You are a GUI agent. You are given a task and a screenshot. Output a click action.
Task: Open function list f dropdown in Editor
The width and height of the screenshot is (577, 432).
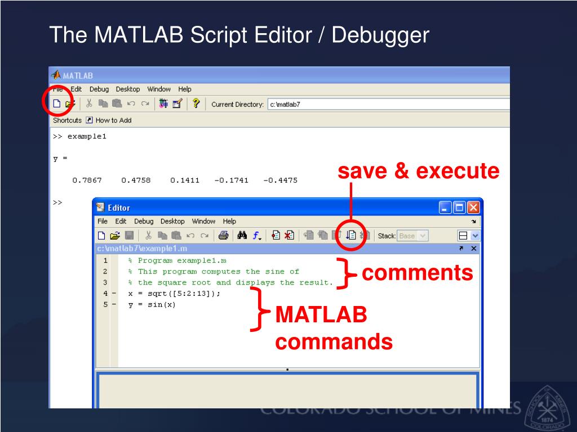point(257,236)
